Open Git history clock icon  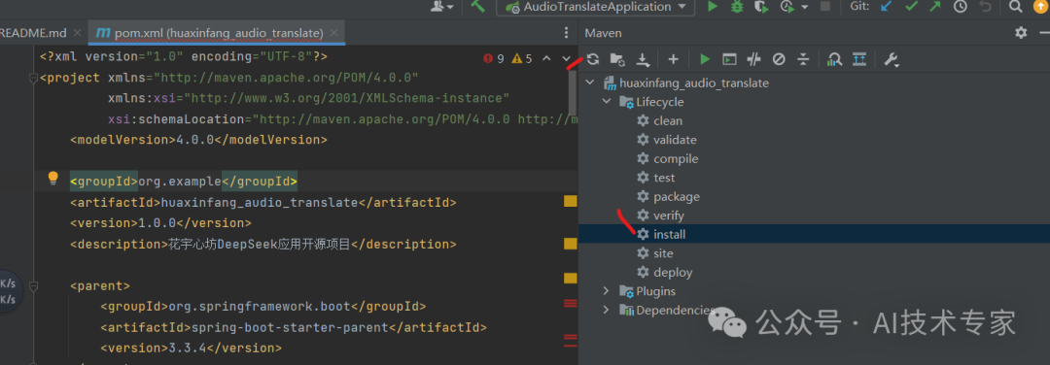tap(961, 7)
